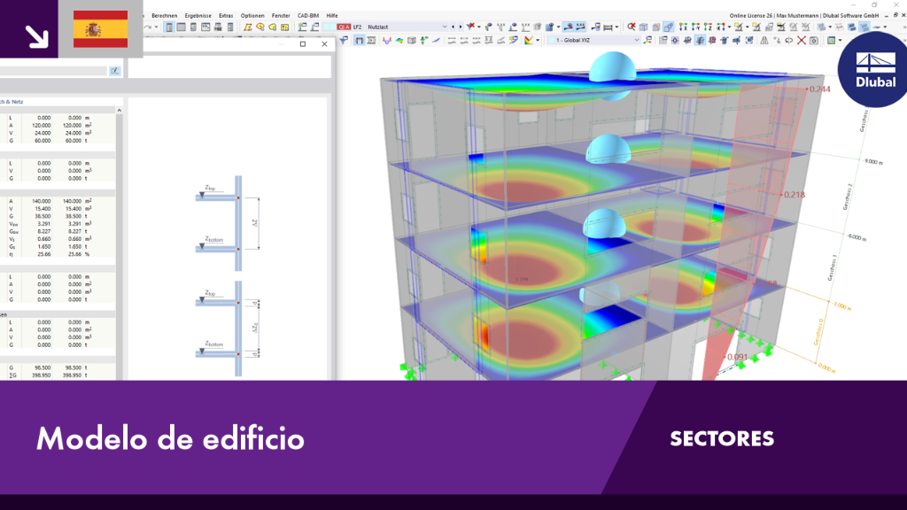
Task: Click the LF2 load case color swatch
Action: pyautogui.click(x=344, y=27)
